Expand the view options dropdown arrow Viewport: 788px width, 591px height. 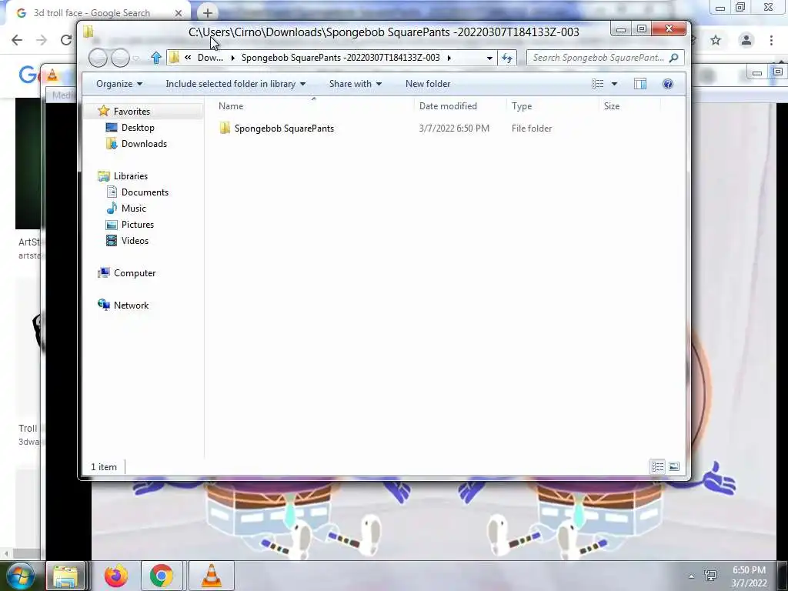click(614, 84)
